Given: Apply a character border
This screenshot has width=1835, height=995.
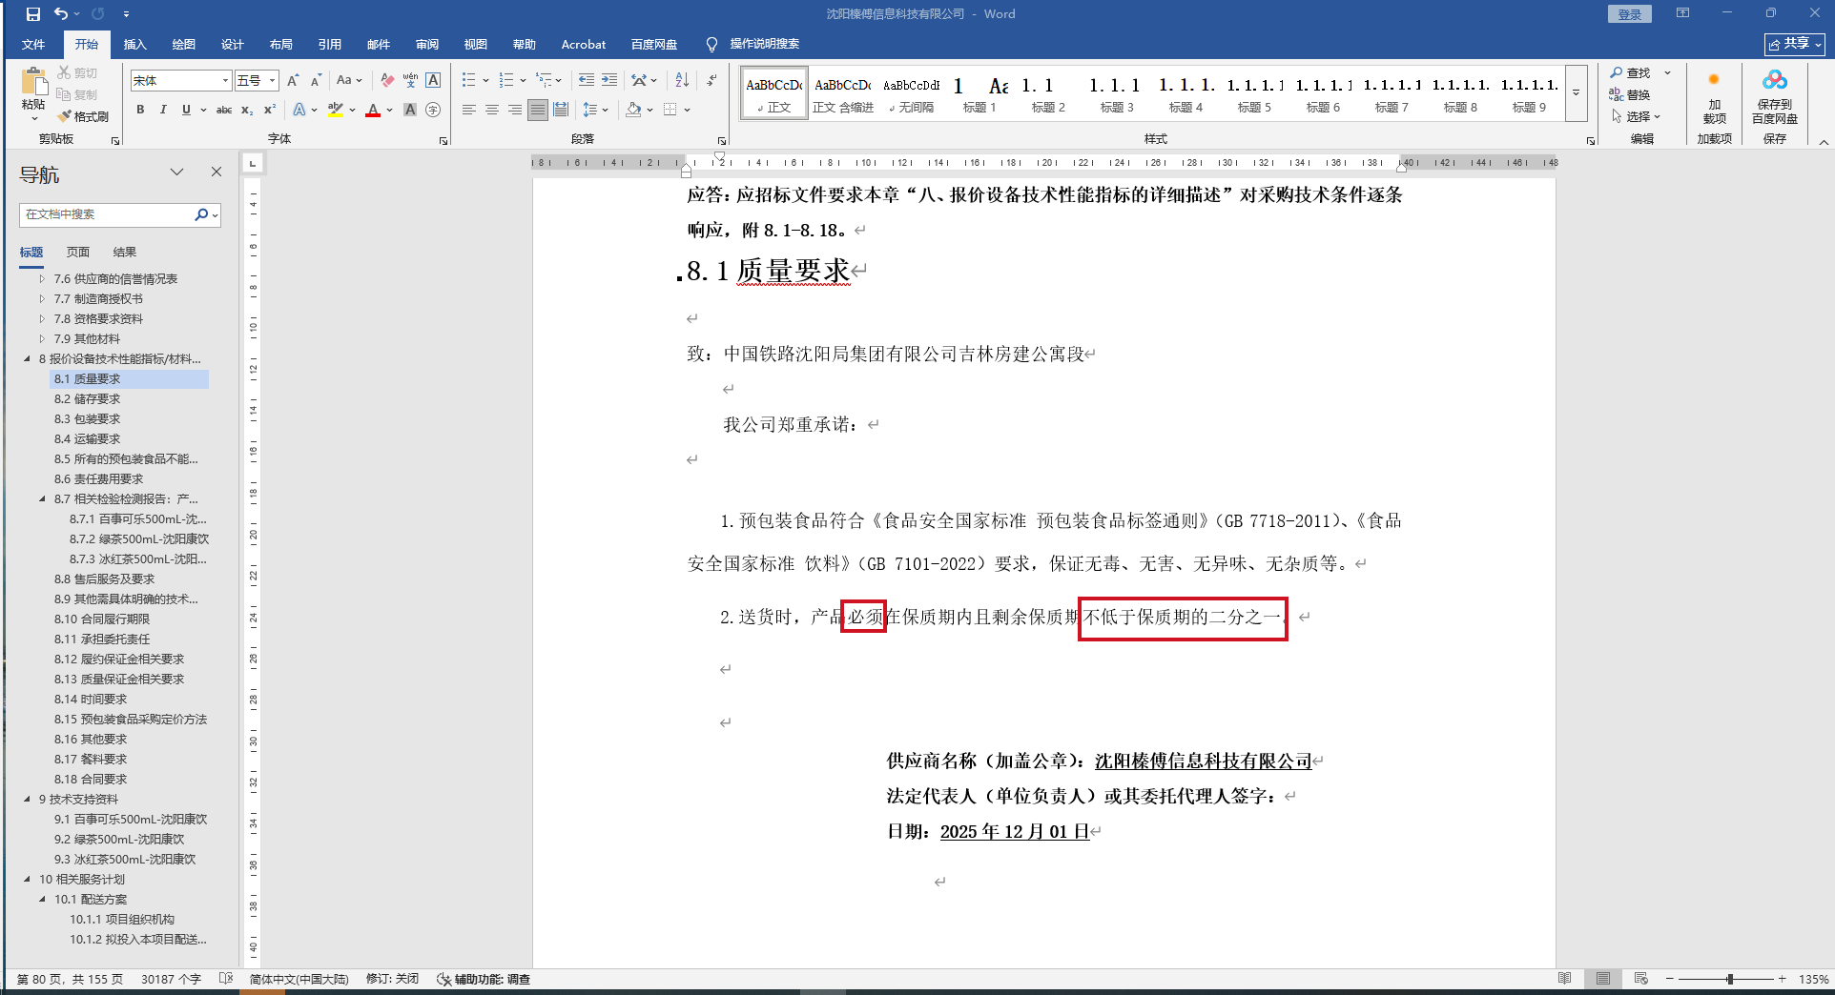Looking at the screenshot, I should (433, 81).
